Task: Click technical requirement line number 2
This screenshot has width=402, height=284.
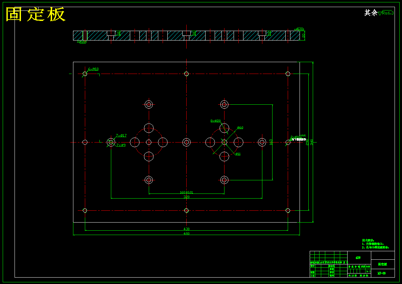Action: (375, 248)
